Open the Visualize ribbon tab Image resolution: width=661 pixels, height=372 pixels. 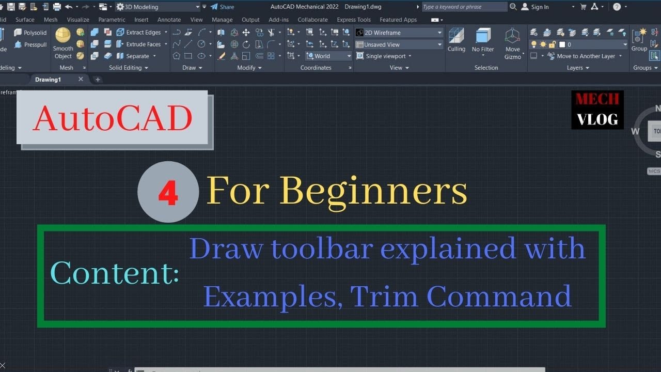pos(78,20)
